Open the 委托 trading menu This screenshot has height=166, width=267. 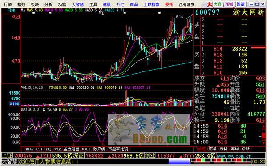169,4
